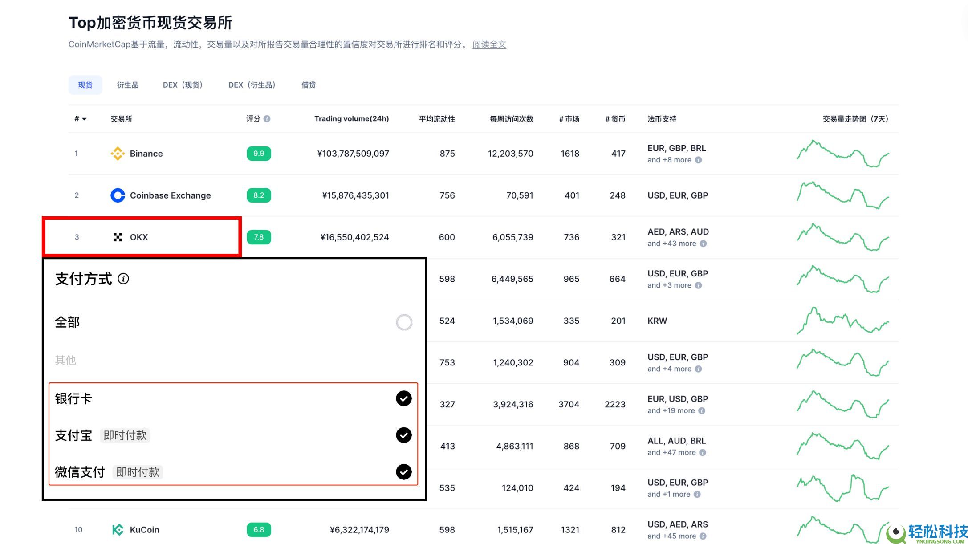Open the 阅读全文 link

click(489, 45)
